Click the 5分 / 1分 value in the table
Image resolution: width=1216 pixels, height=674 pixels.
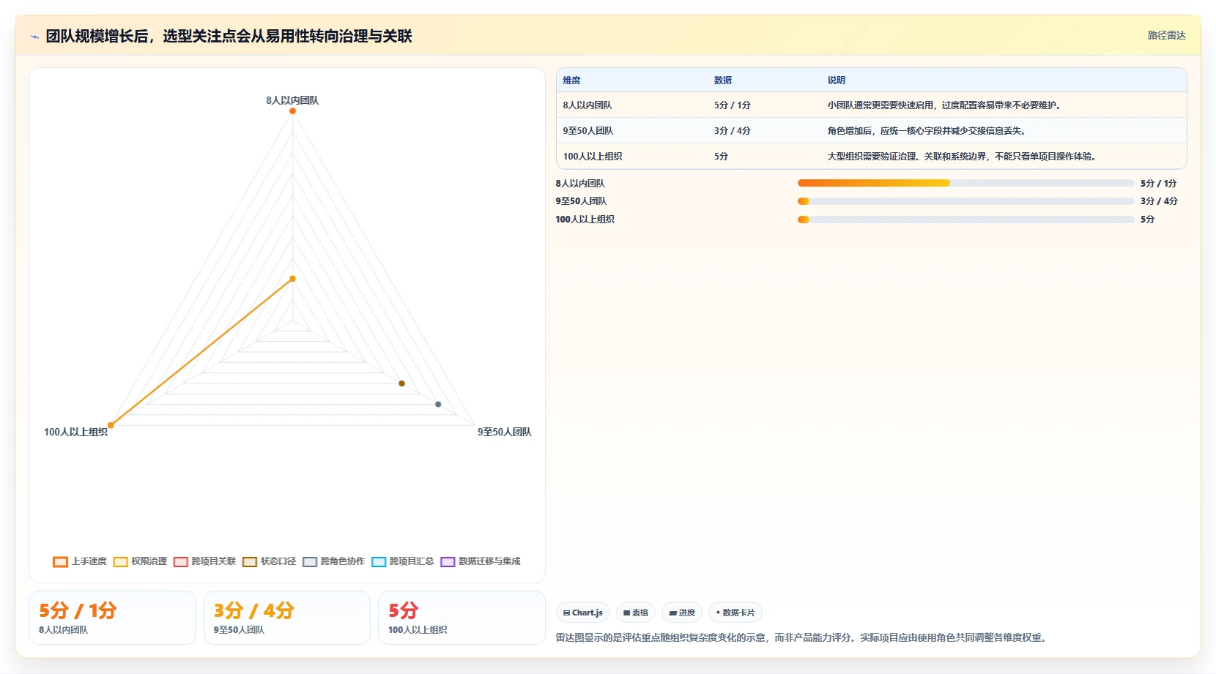[732, 105]
